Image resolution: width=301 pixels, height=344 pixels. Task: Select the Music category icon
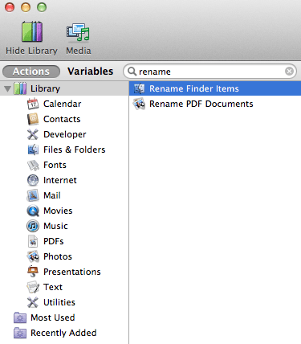pyautogui.click(x=33, y=226)
